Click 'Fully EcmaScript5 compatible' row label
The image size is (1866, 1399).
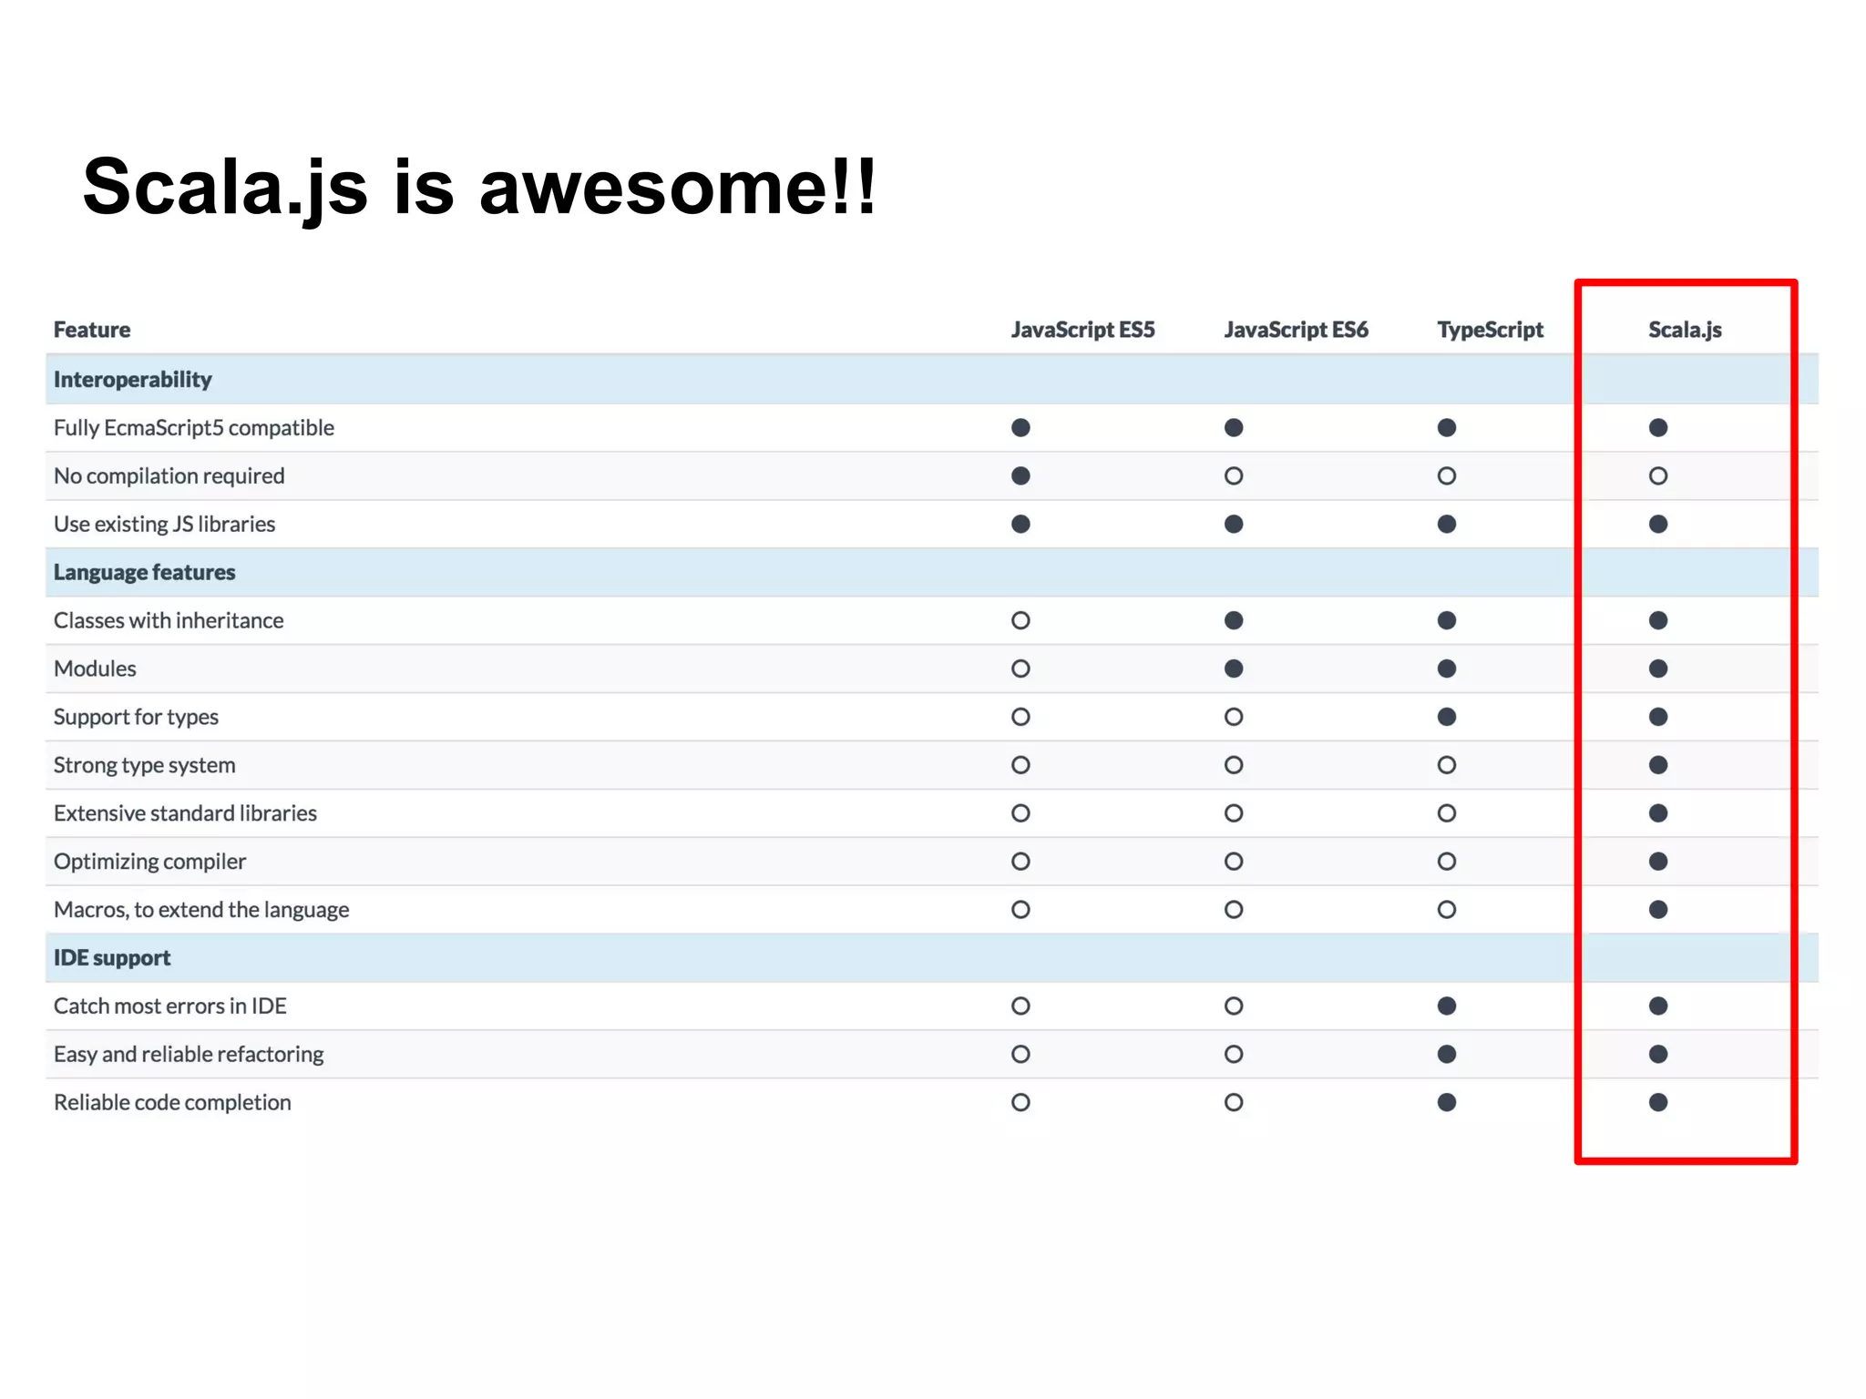pos(194,428)
